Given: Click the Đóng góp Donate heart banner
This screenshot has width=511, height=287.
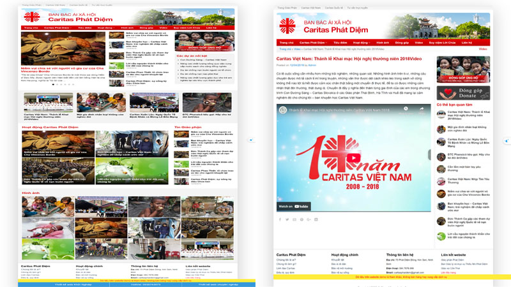Looking at the screenshot, I should pos(463,93).
